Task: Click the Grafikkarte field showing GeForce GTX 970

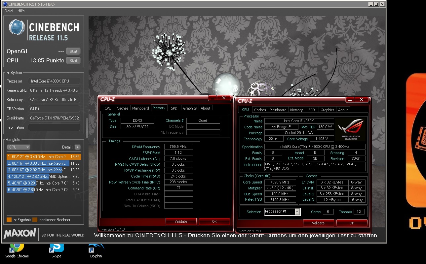Action: coord(54,118)
